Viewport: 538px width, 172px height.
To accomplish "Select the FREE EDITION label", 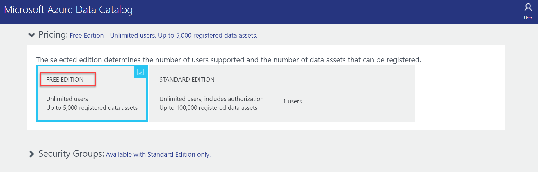I will tap(65, 80).
